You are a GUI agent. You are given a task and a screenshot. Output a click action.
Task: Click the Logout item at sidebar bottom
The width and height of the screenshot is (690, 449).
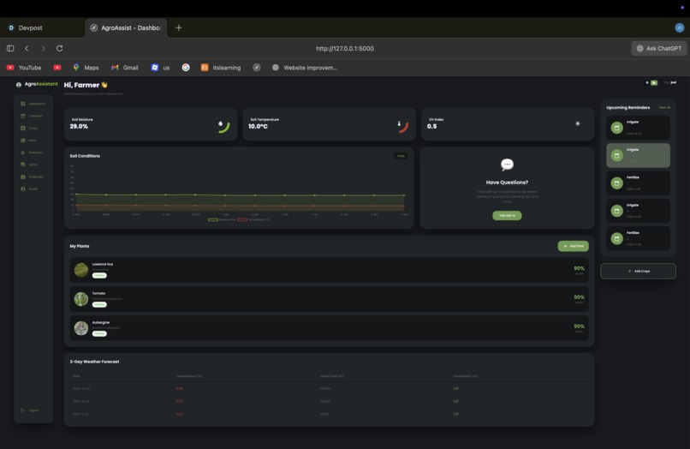30,410
